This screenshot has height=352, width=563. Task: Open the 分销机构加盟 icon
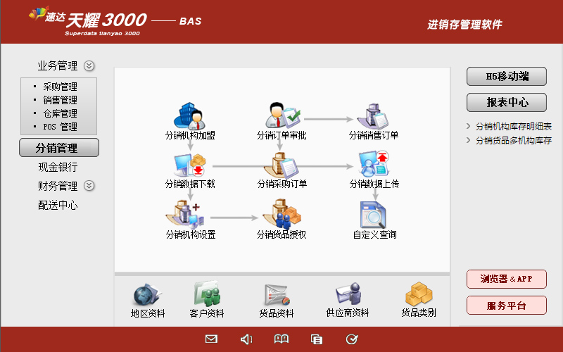[190, 115]
